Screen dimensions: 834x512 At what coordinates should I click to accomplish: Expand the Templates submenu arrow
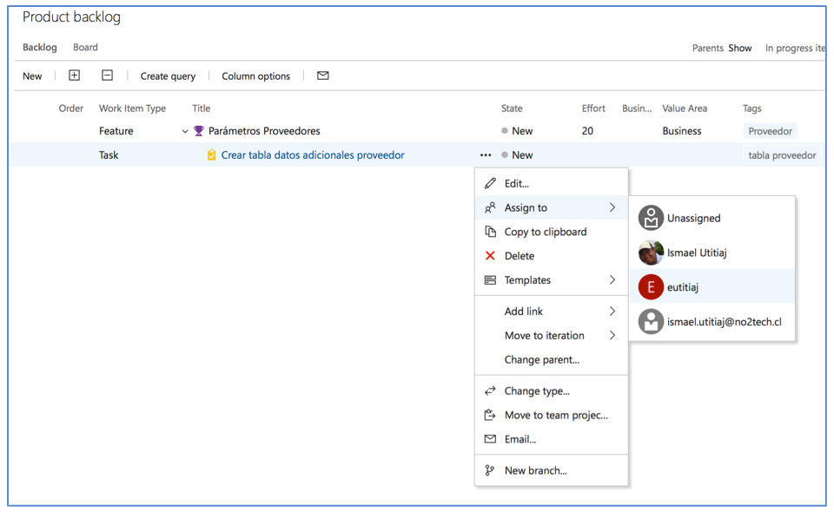pos(612,280)
